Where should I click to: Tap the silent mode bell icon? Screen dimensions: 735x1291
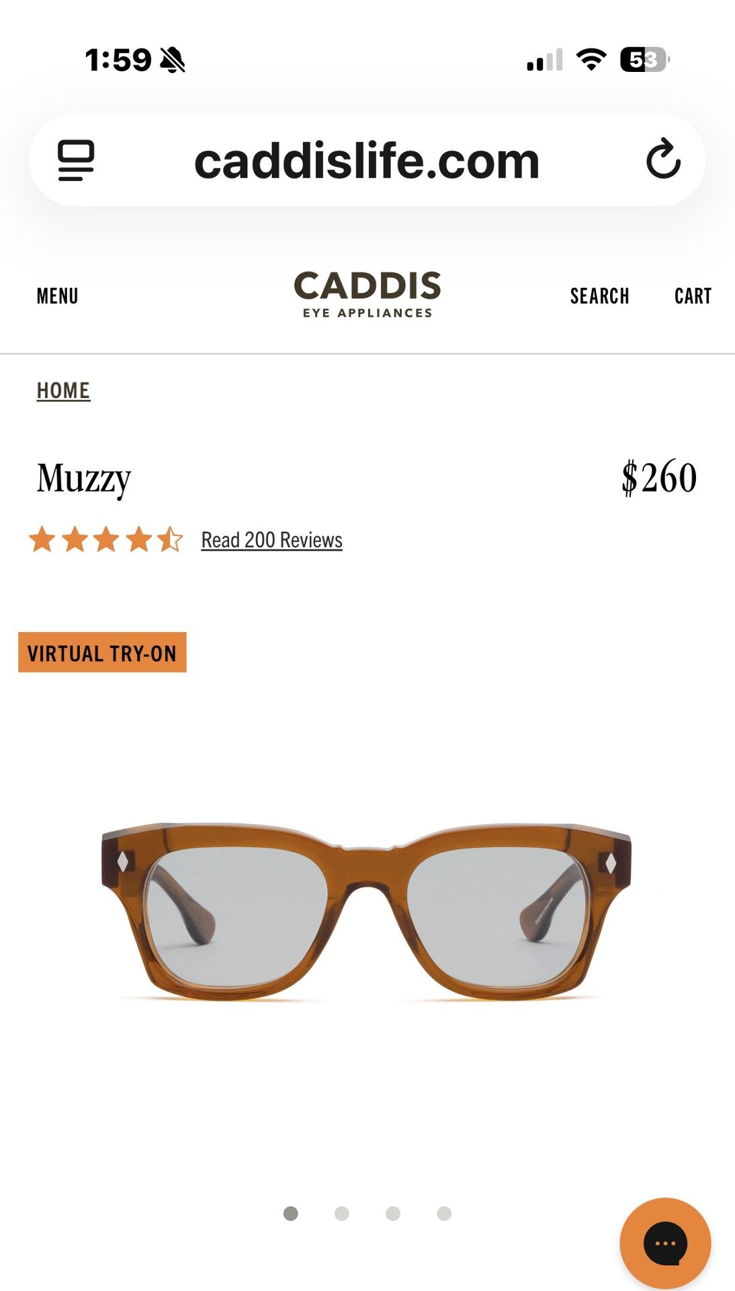(173, 60)
